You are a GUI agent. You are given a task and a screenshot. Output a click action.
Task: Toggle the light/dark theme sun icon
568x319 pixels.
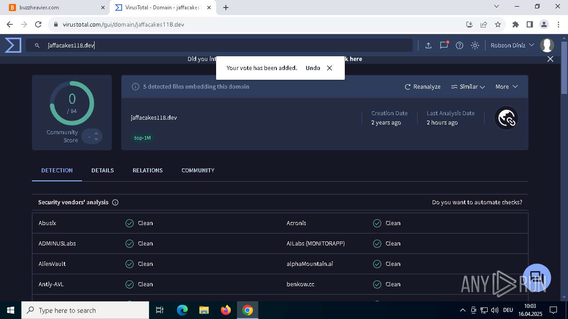(475, 45)
